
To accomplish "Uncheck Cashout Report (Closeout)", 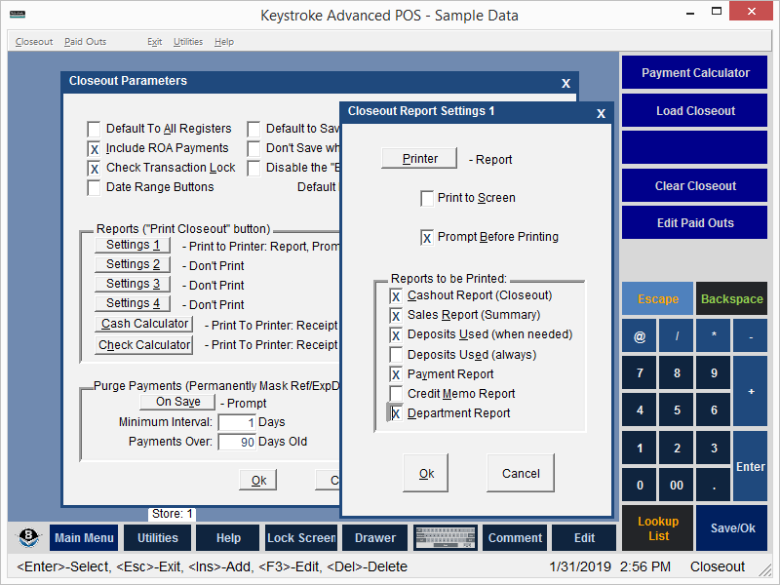I will pos(396,295).
